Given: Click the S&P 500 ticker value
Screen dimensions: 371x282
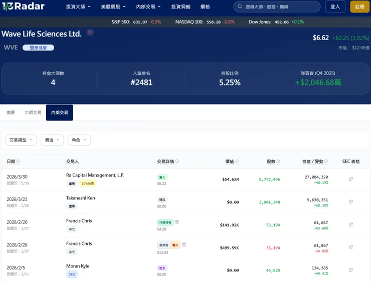Looking at the screenshot, I should [140, 22].
